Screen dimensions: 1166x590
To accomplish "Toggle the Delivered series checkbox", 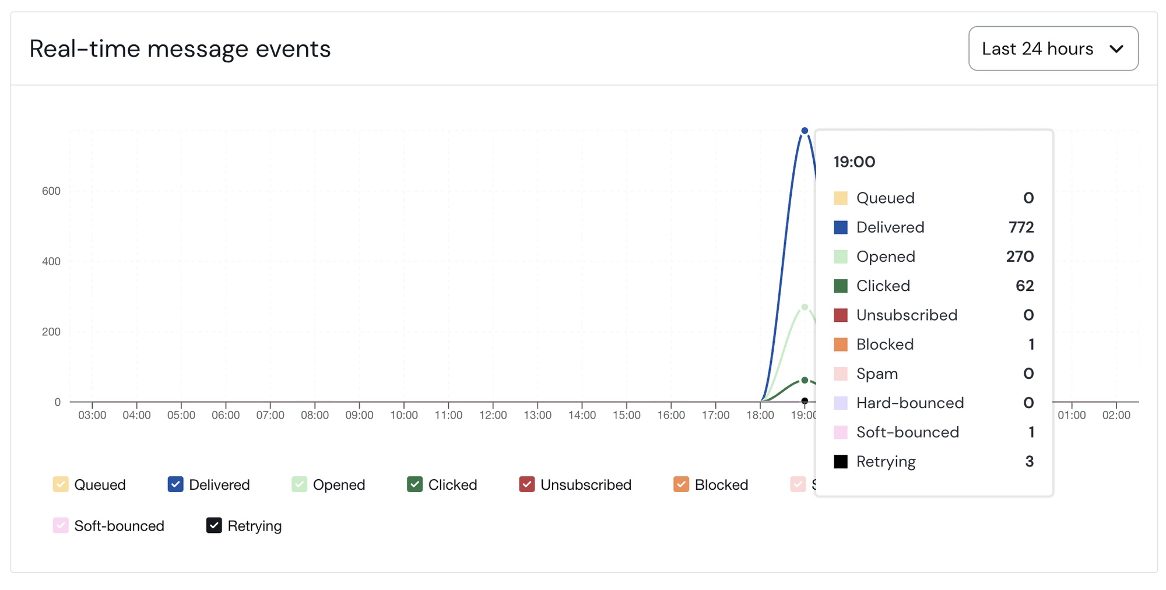I will (x=175, y=484).
